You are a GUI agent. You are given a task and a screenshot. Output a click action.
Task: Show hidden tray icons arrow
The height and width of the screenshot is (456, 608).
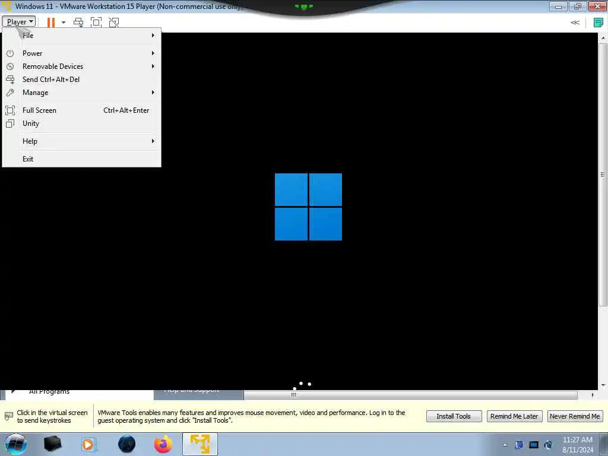tap(505, 445)
